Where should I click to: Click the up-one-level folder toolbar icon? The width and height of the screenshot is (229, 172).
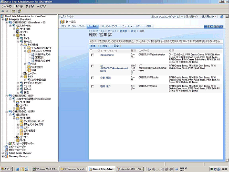[x=13, y=11]
